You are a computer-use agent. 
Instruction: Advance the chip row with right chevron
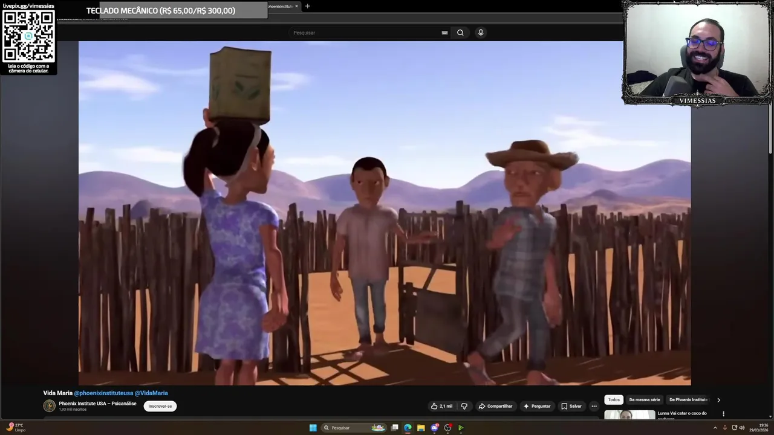(x=718, y=400)
